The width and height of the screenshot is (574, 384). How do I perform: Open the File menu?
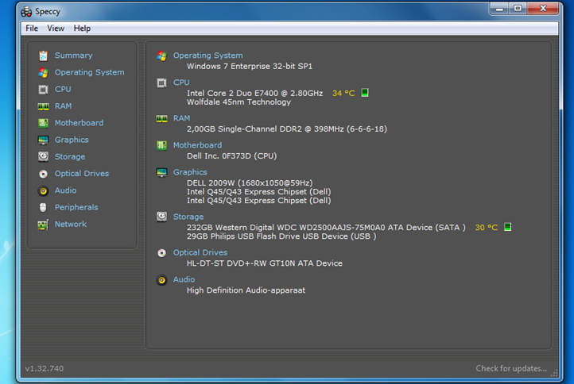[32, 28]
